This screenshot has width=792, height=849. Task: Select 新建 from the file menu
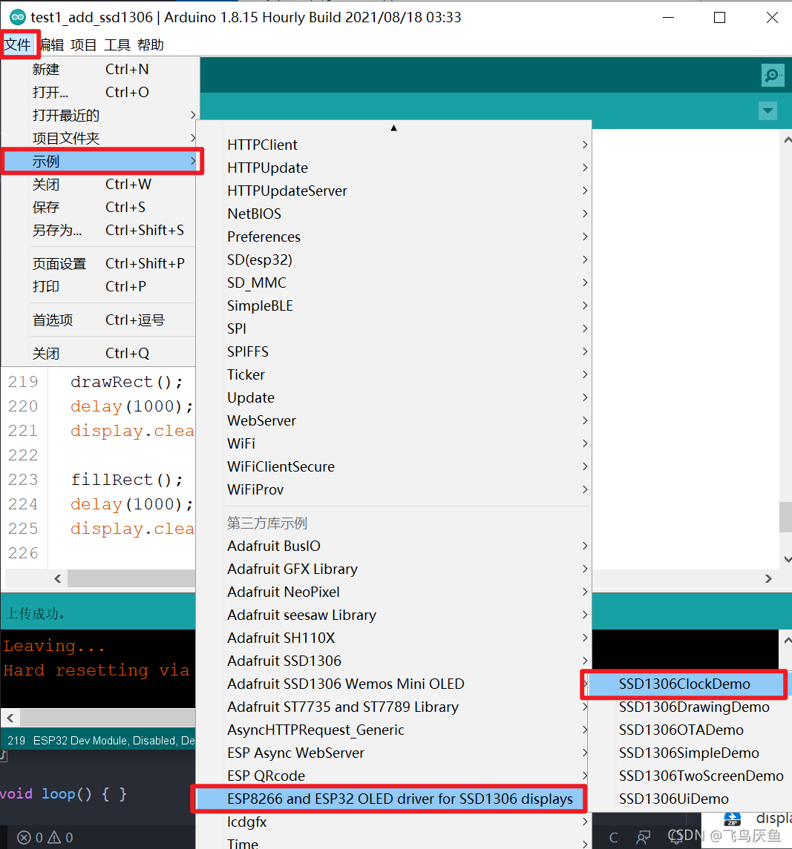99,69
